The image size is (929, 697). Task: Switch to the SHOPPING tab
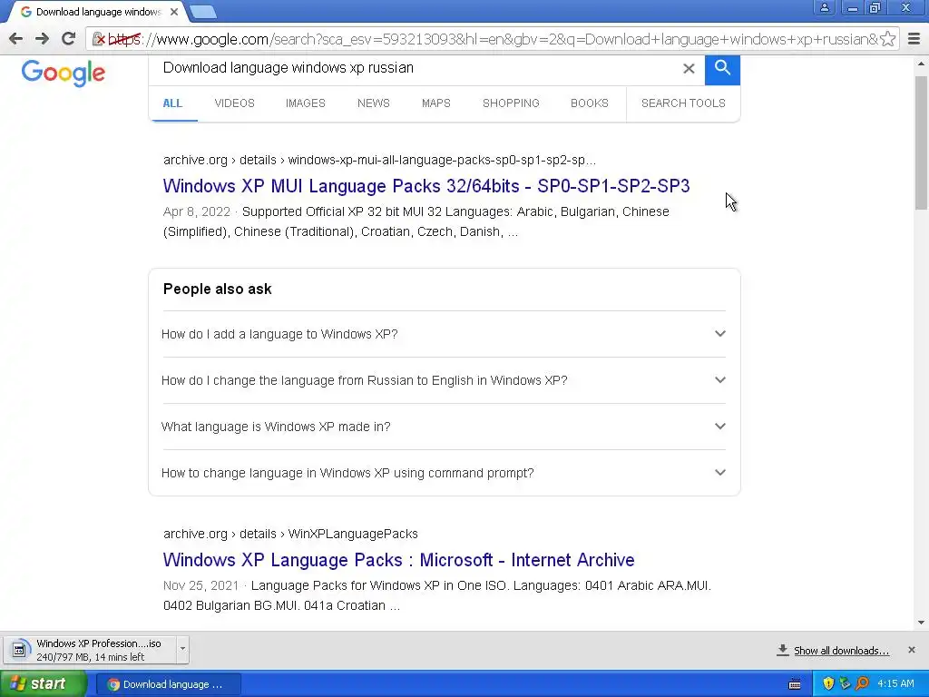pyautogui.click(x=511, y=103)
